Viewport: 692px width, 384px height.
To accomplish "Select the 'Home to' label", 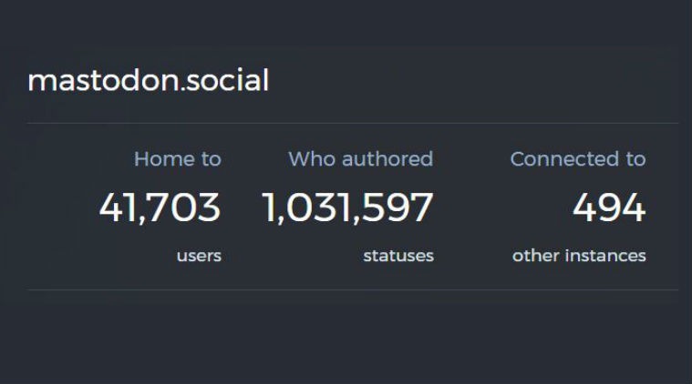I will coord(178,159).
